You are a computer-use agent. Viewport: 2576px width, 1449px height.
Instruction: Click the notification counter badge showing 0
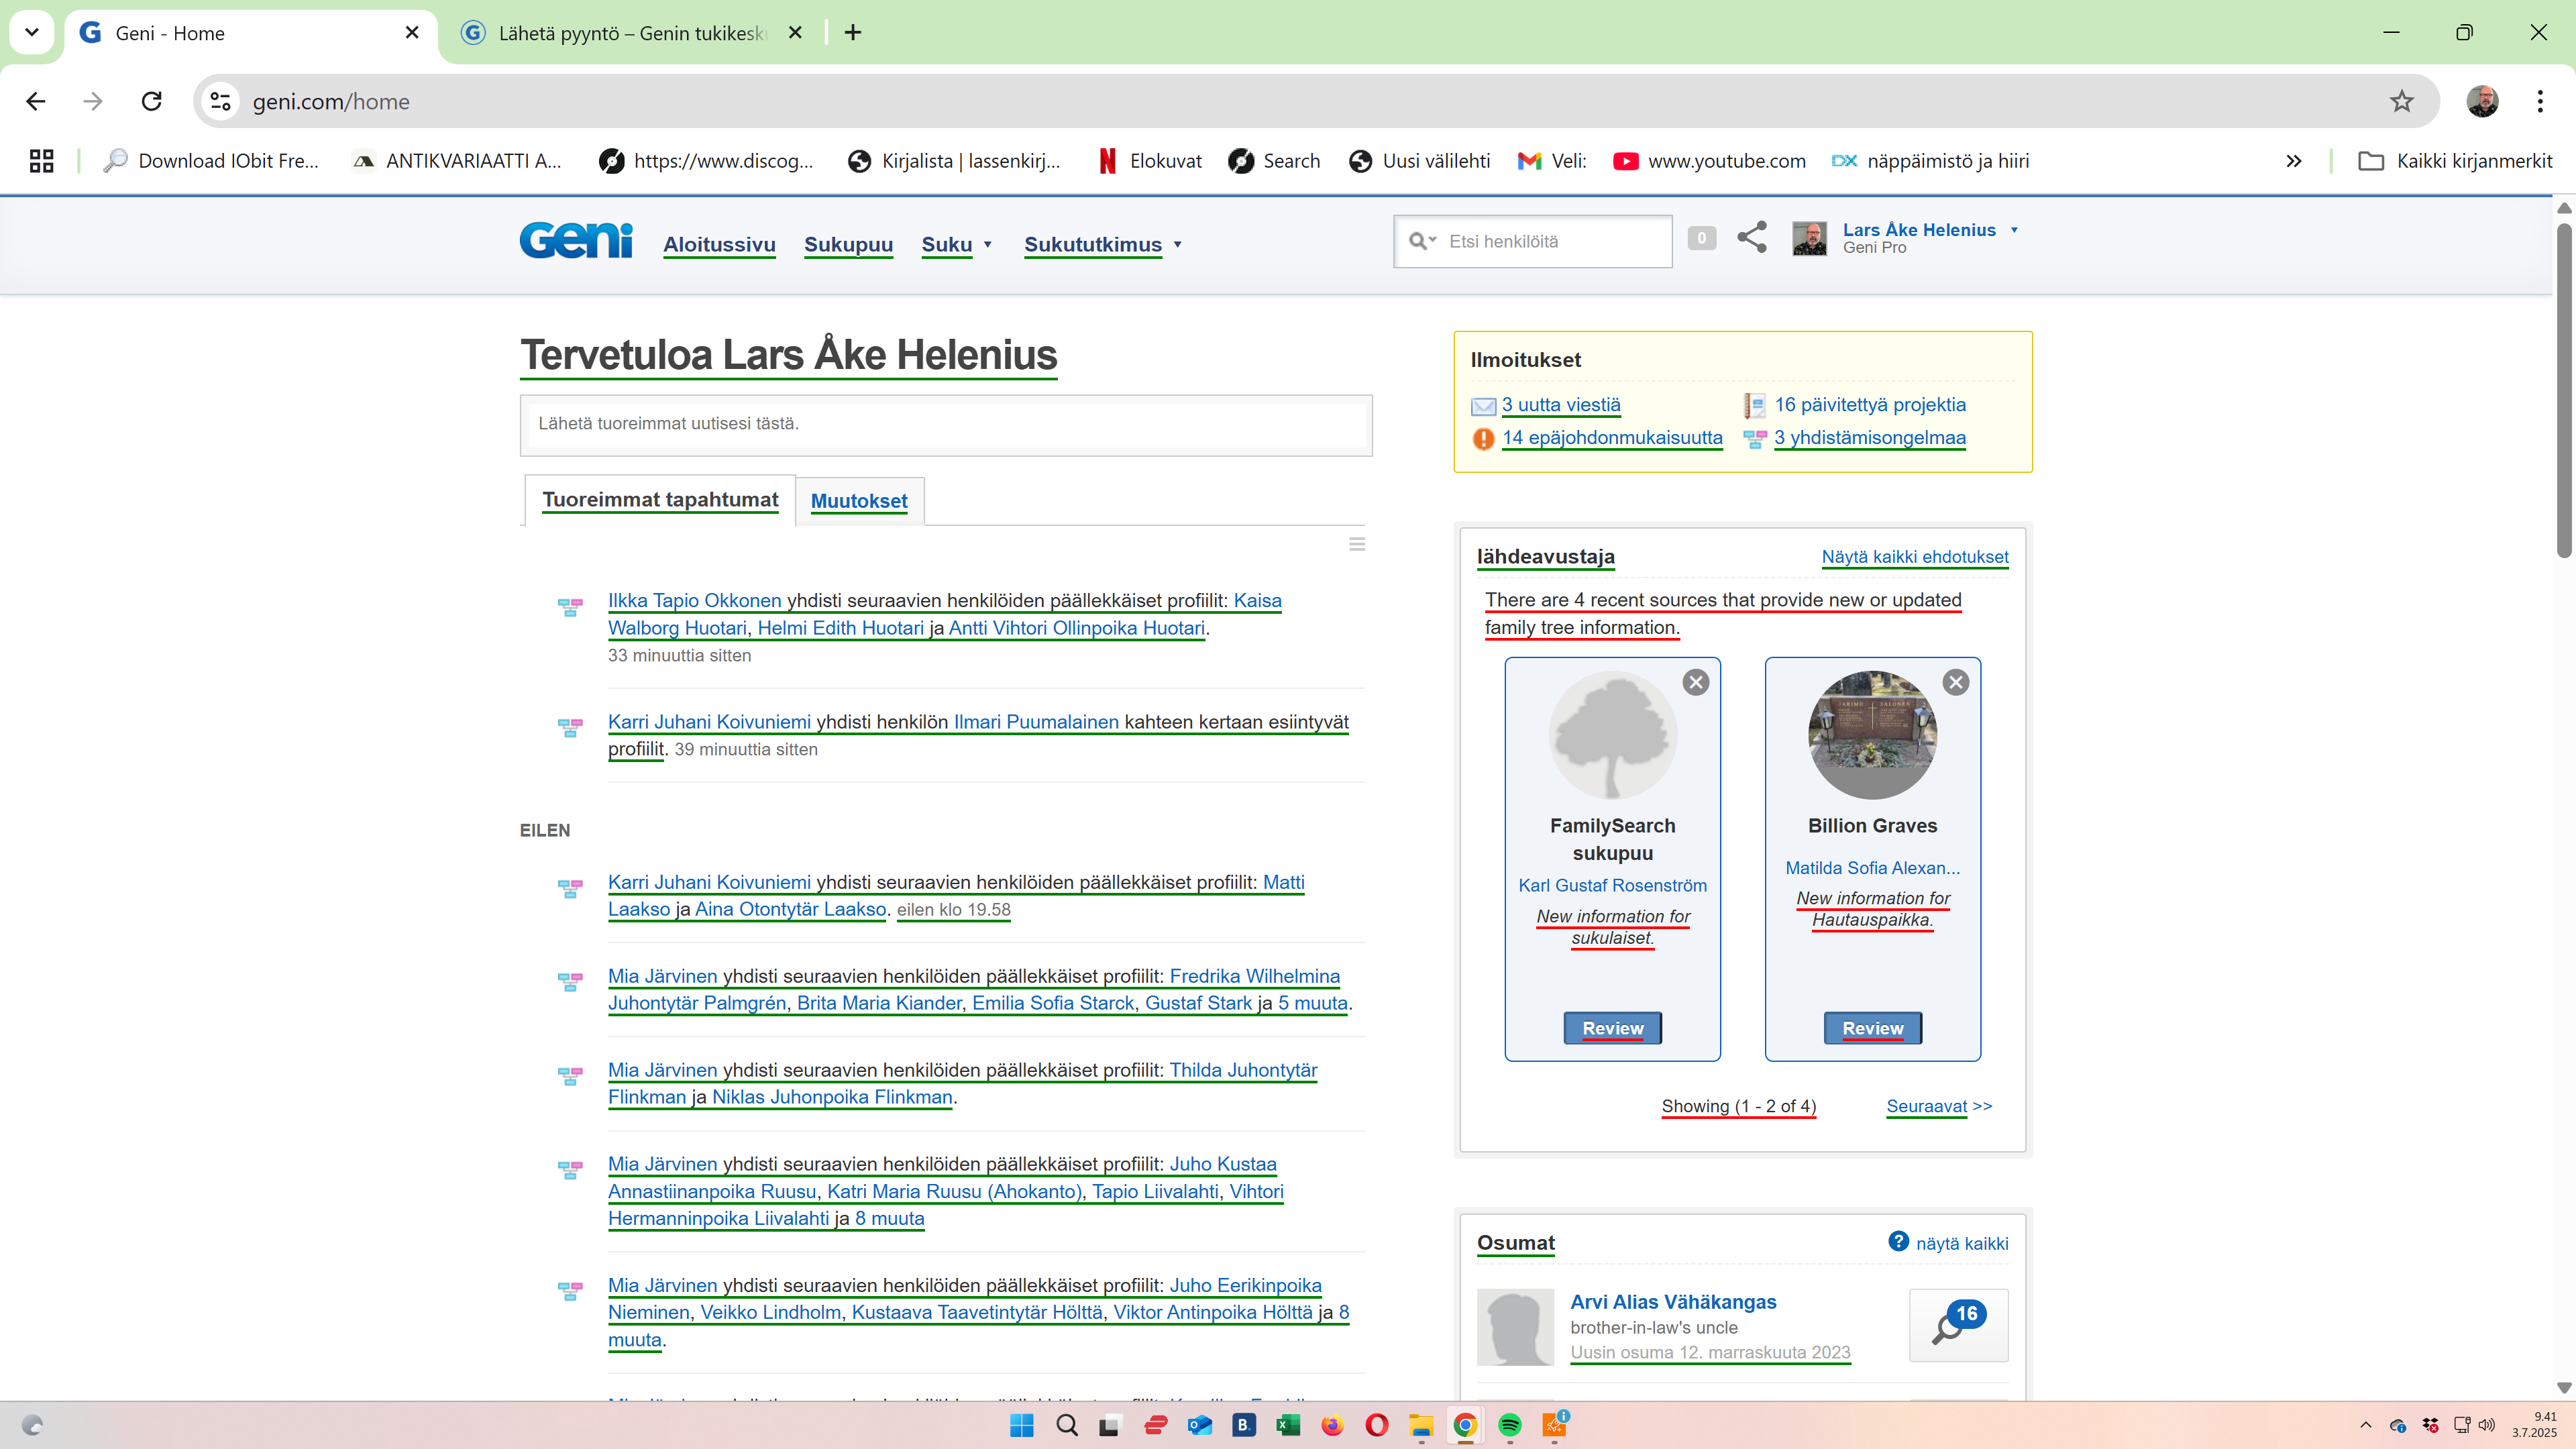point(1701,238)
